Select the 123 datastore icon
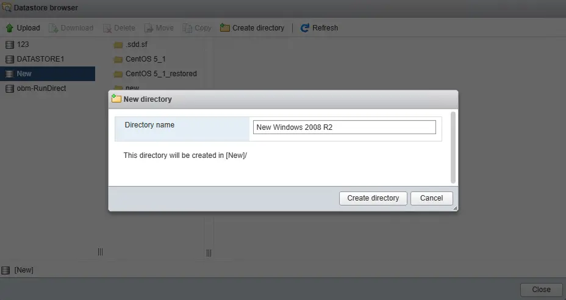Viewport: 566px width, 300px height. point(10,45)
